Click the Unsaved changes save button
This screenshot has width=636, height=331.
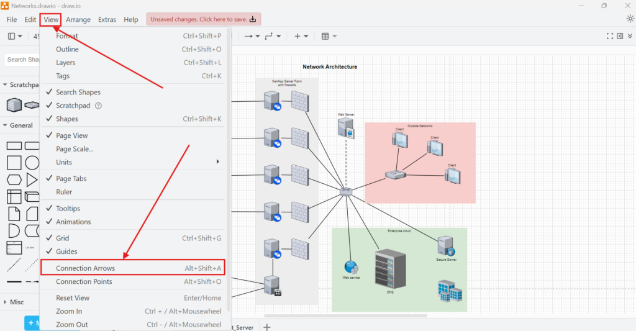pos(204,19)
